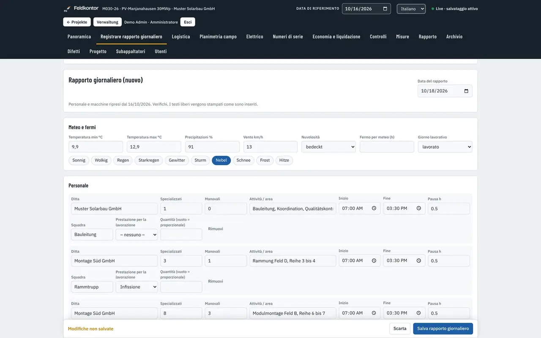Click the Feldkontor logo icon

click(x=67, y=9)
